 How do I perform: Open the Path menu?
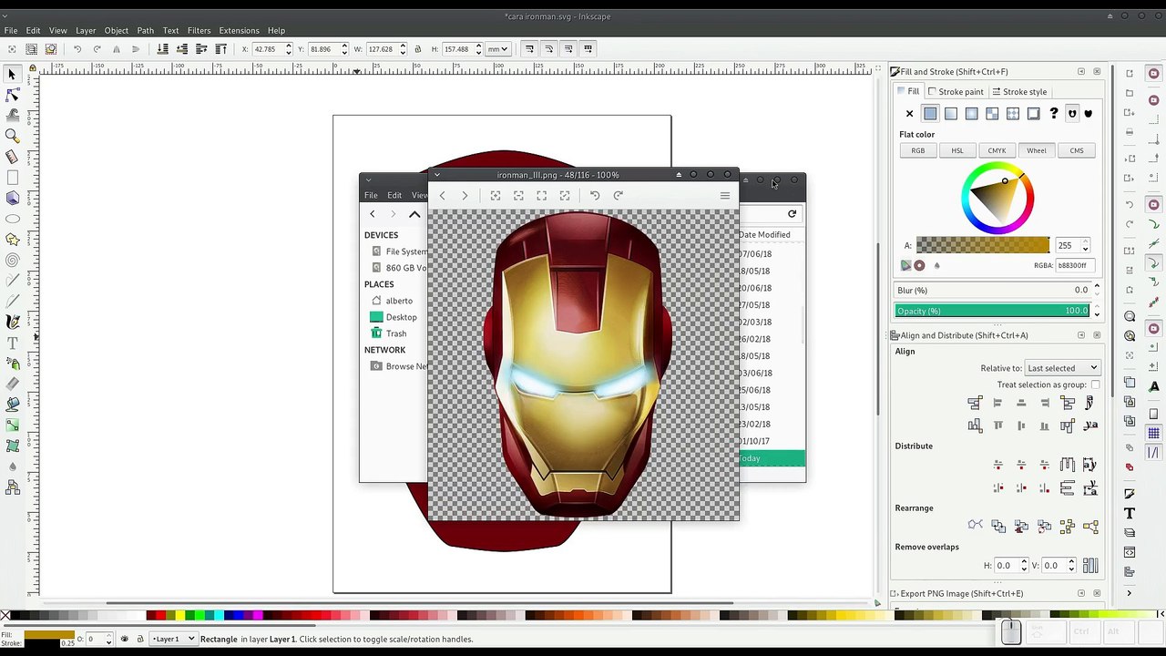[x=146, y=30]
